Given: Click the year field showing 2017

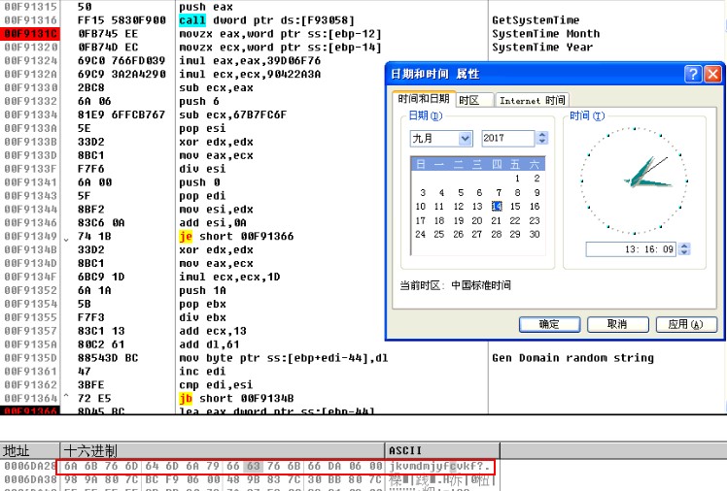Looking at the screenshot, I should [x=507, y=139].
